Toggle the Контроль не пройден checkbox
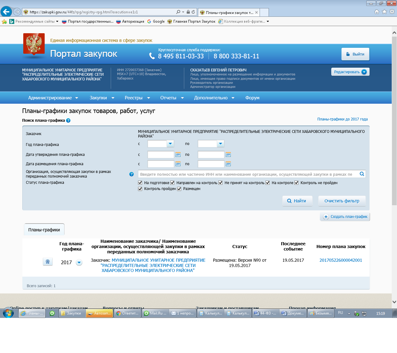The height and width of the screenshot is (353, 397). pyautogui.click(x=297, y=183)
